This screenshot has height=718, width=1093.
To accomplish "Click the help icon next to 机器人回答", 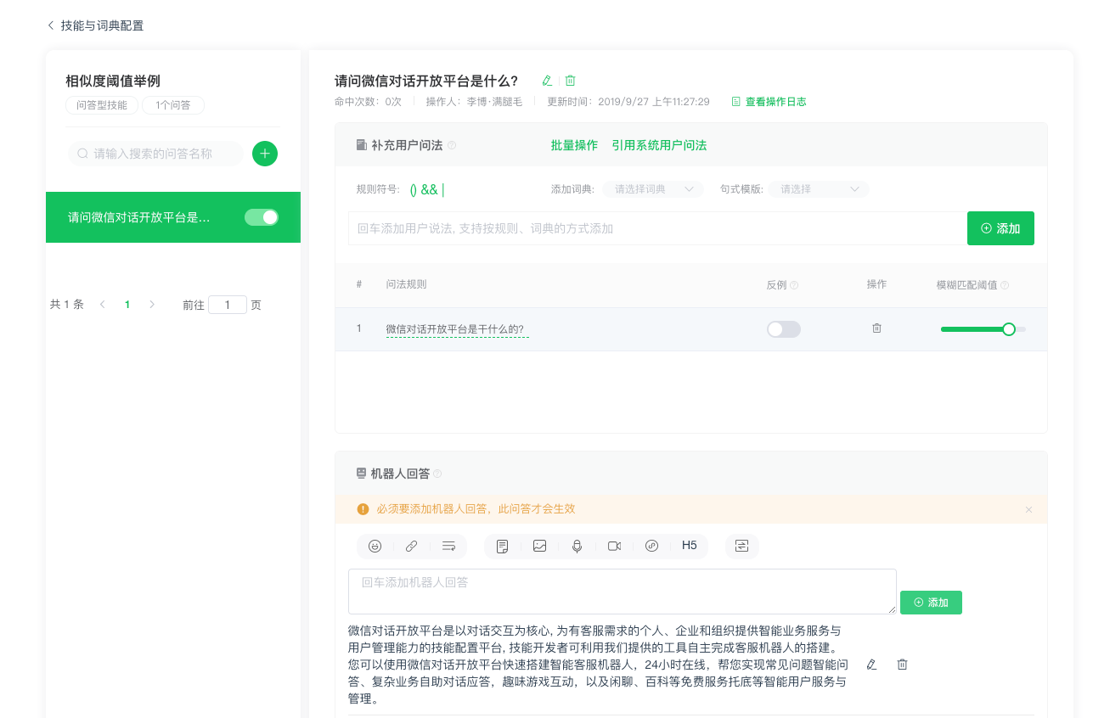I will point(437,474).
